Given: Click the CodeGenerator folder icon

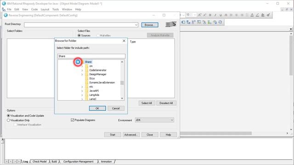Looking at the screenshot, I should coord(86,70).
